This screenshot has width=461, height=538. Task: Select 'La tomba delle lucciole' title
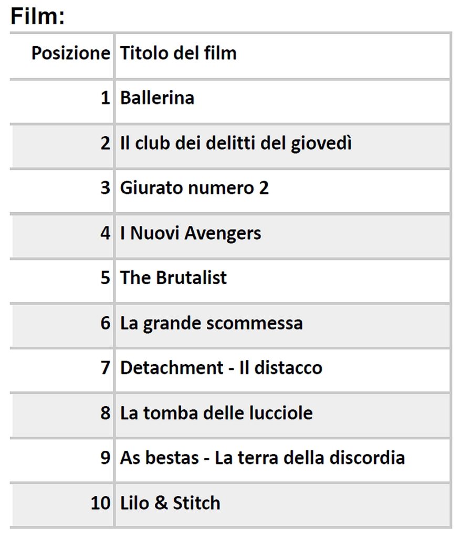pos(216,413)
